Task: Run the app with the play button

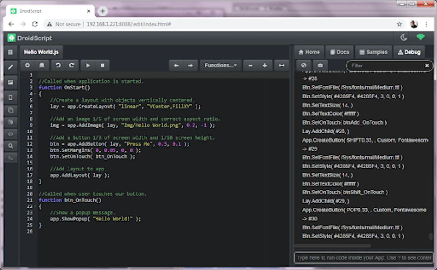Action: click(88, 65)
